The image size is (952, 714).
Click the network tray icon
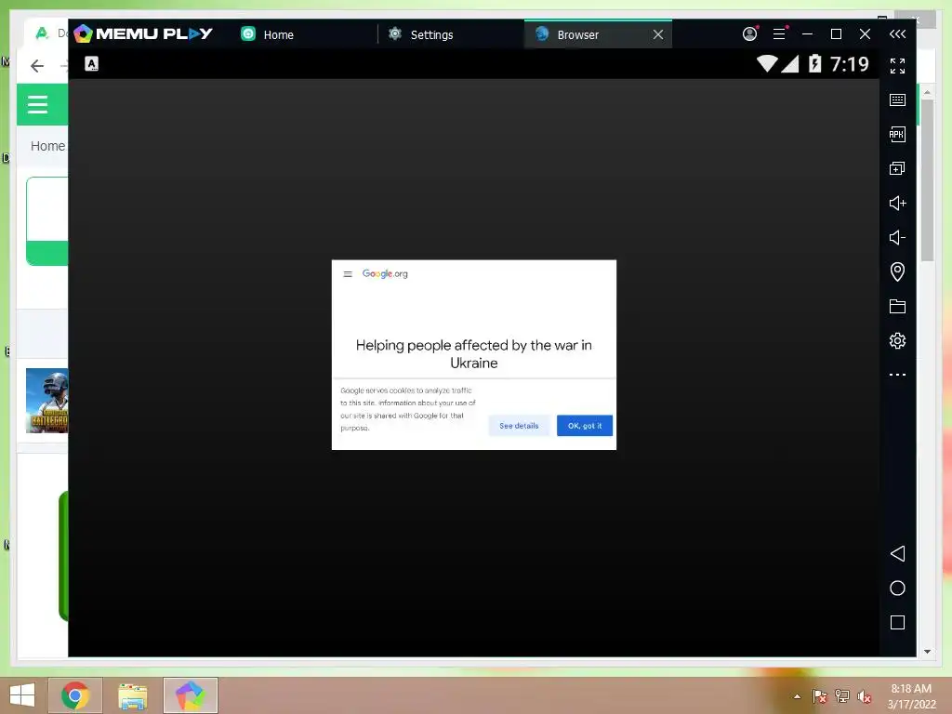[841, 696]
